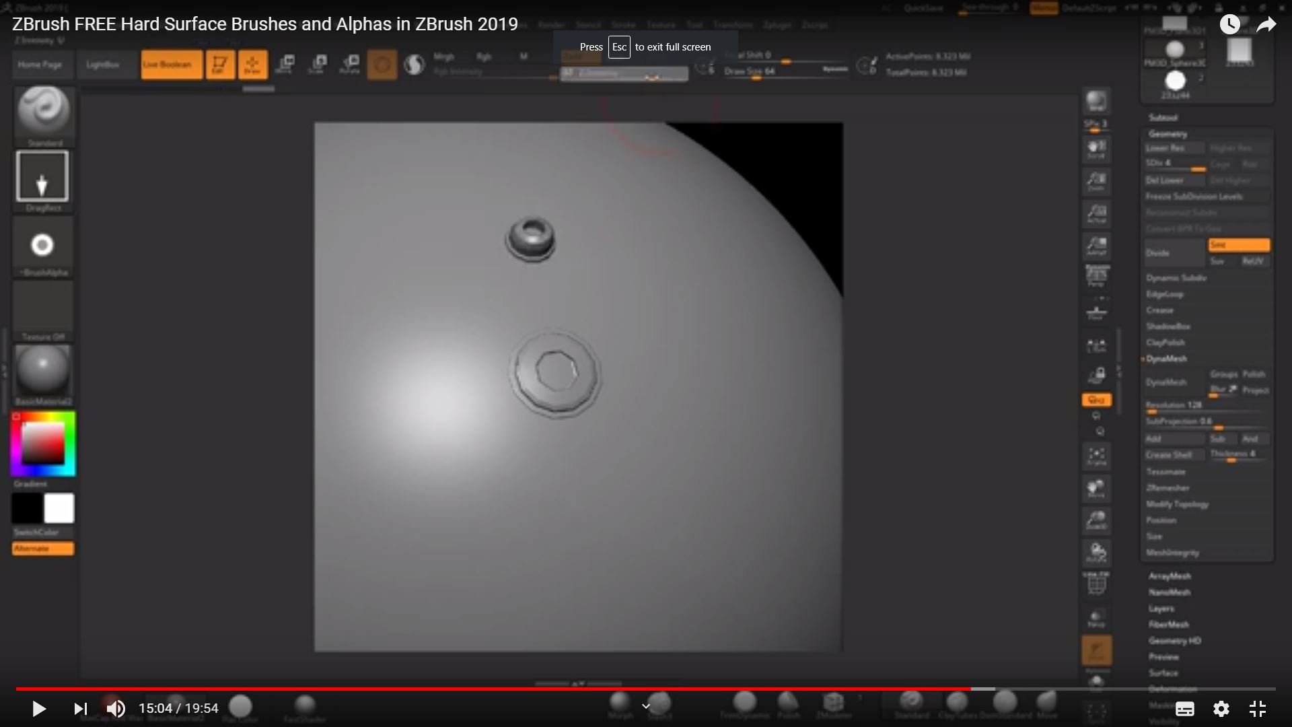This screenshot has width=1292, height=727.
Task: Expand the Crease section
Action: pos(1160,310)
